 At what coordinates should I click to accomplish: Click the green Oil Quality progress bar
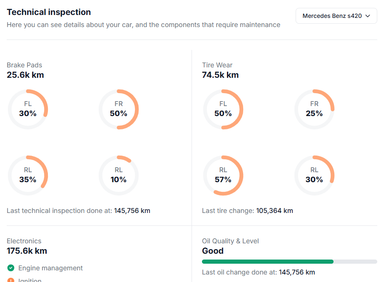[267, 261]
